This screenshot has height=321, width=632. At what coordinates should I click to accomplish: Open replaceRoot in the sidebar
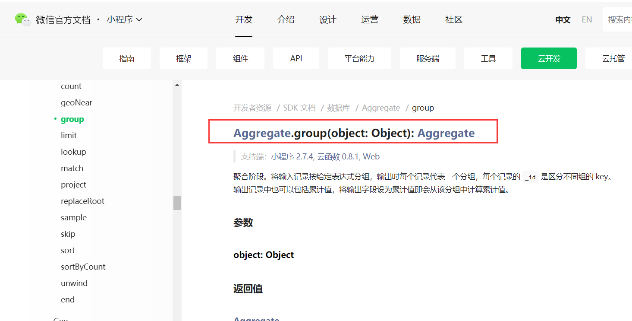click(82, 201)
